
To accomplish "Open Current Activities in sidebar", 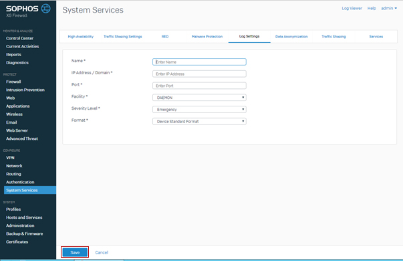I will pyautogui.click(x=23, y=46).
